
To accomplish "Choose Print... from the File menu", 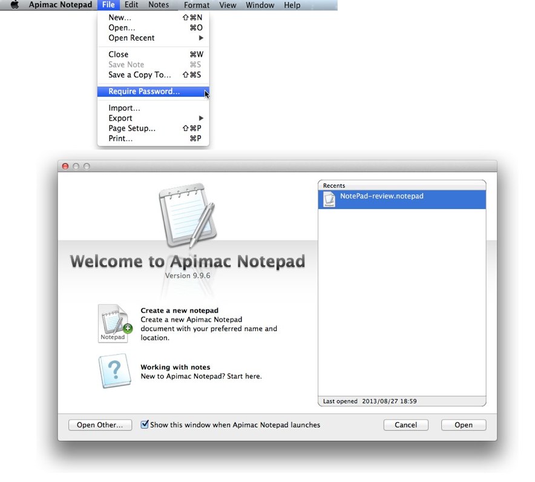I will (x=153, y=139).
